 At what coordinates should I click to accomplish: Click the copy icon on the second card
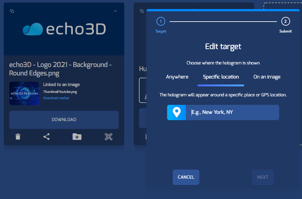[141, 11]
